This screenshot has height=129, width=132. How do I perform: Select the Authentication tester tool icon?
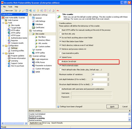coord(9,38)
